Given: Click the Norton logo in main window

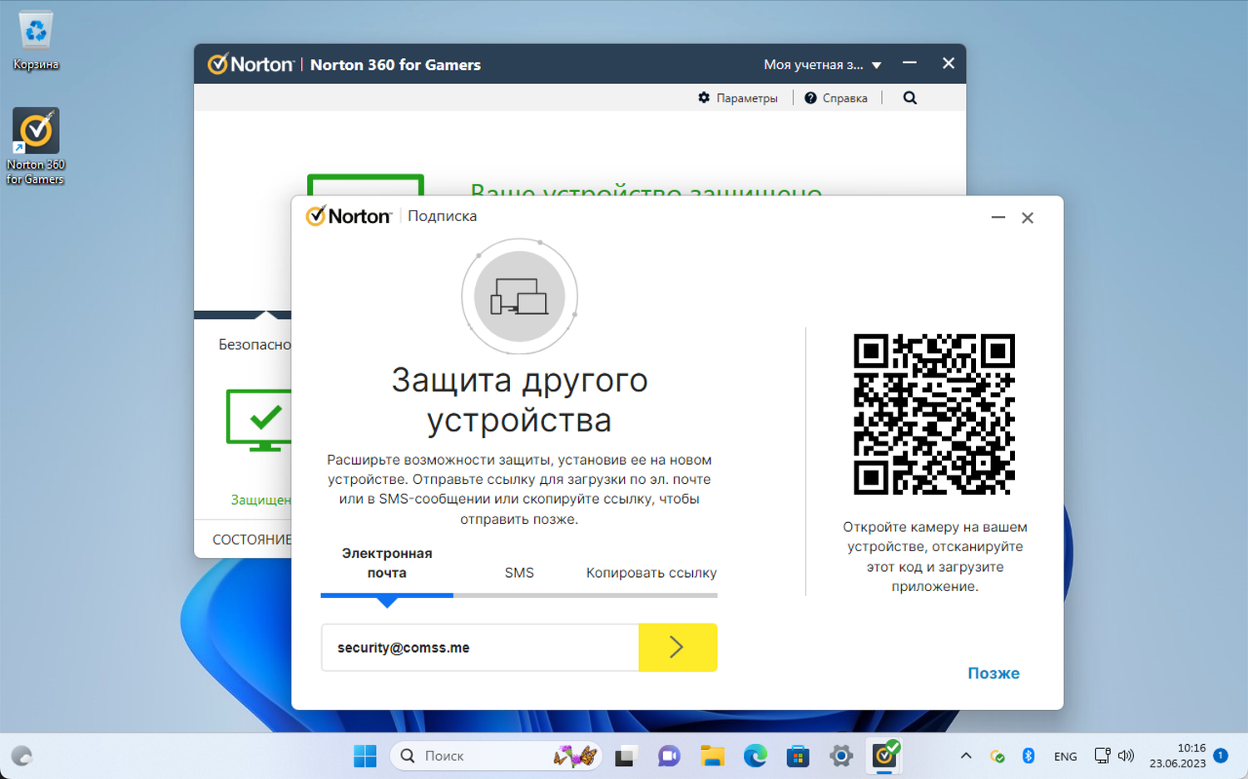Looking at the screenshot, I should point(250,64).
